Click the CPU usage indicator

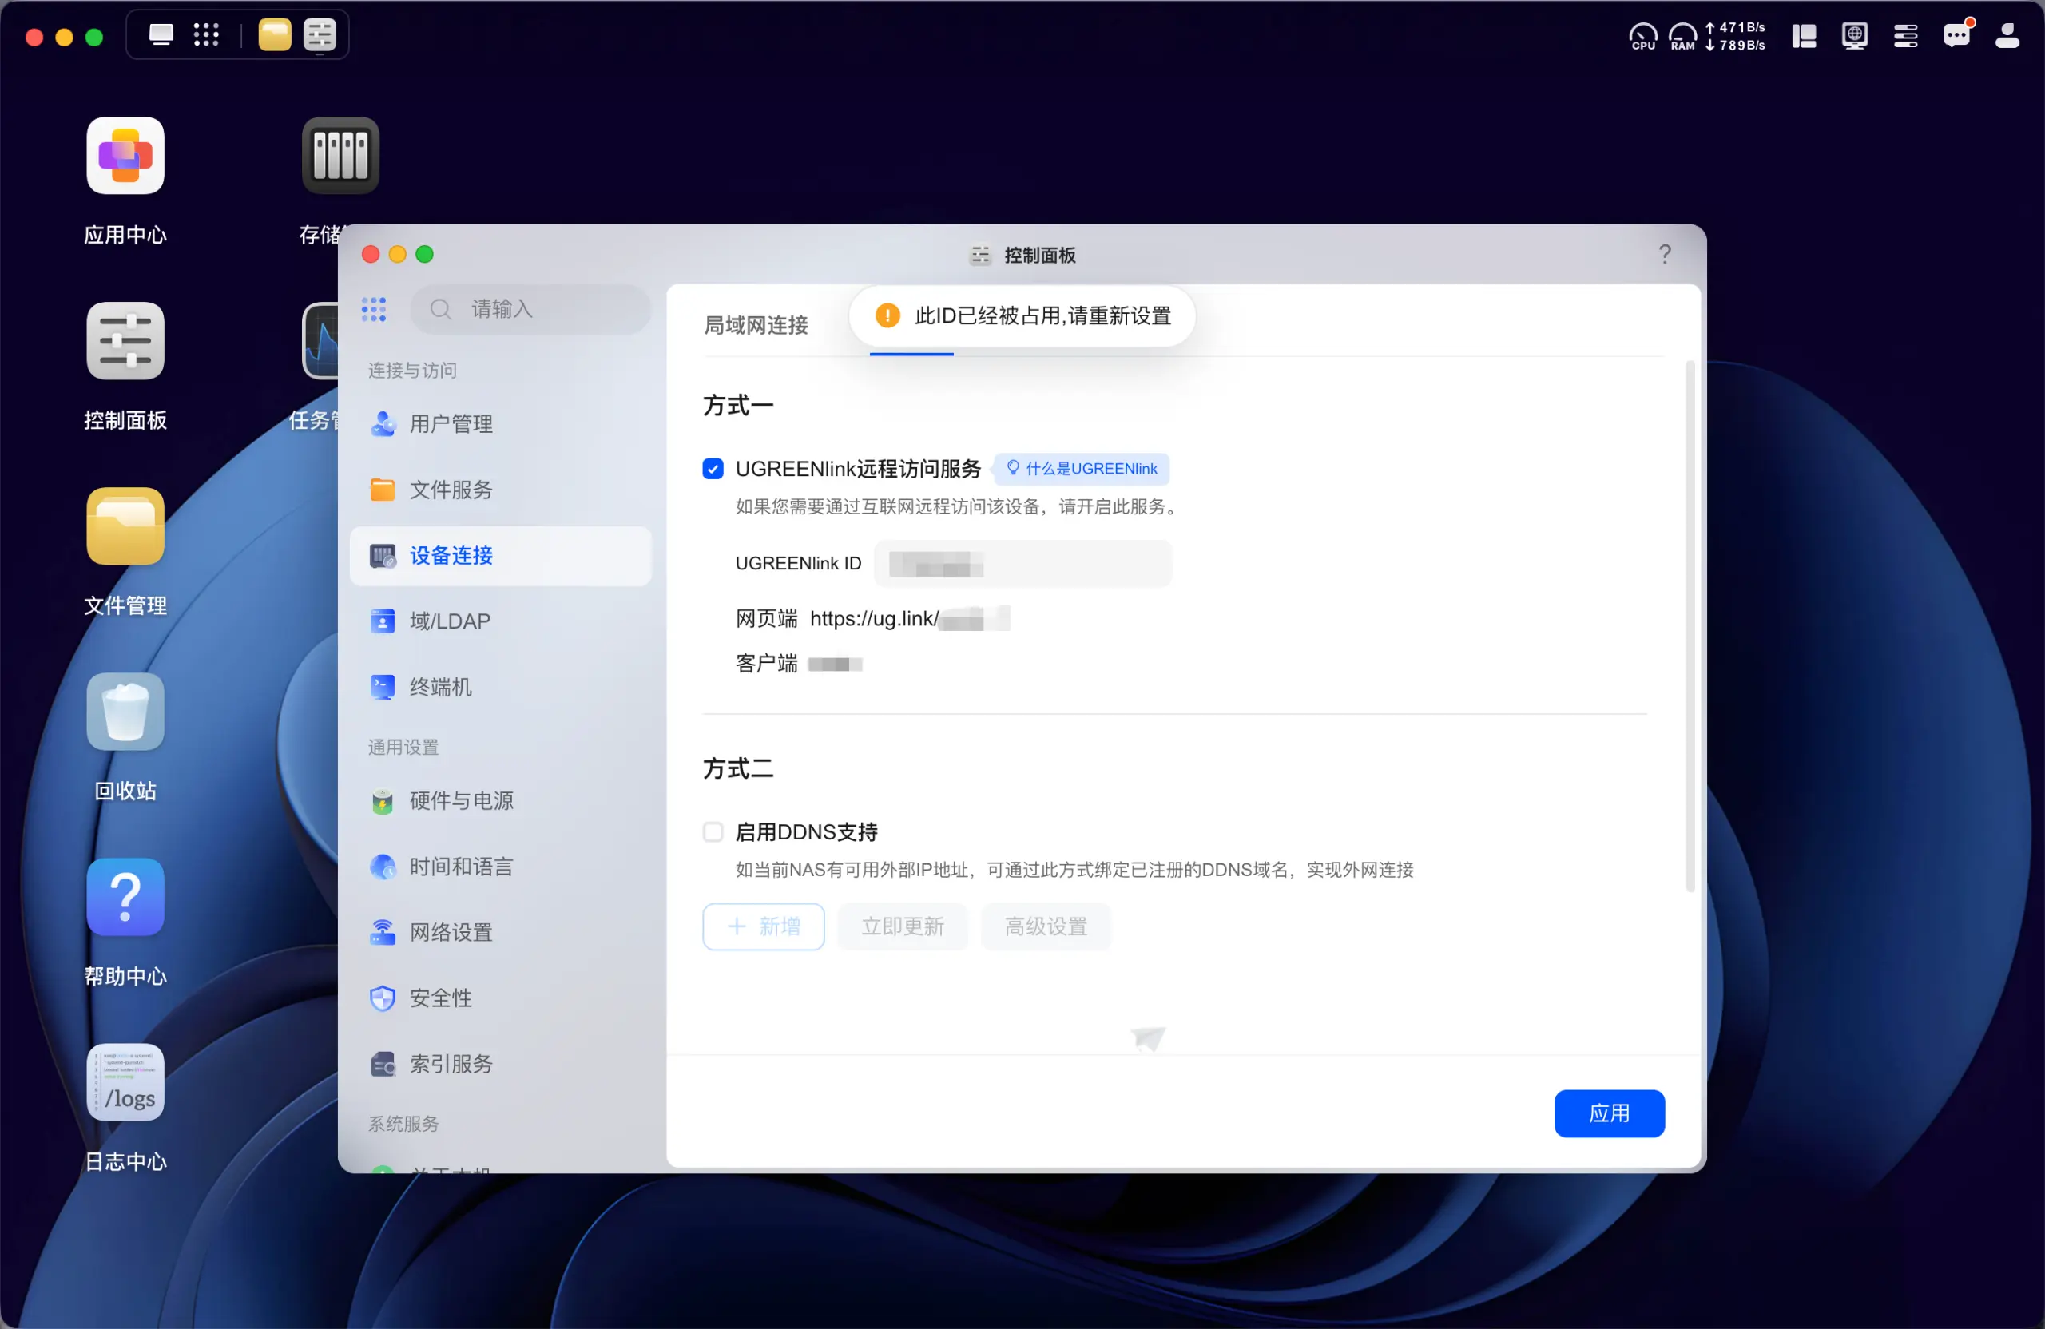(1643, 36)
